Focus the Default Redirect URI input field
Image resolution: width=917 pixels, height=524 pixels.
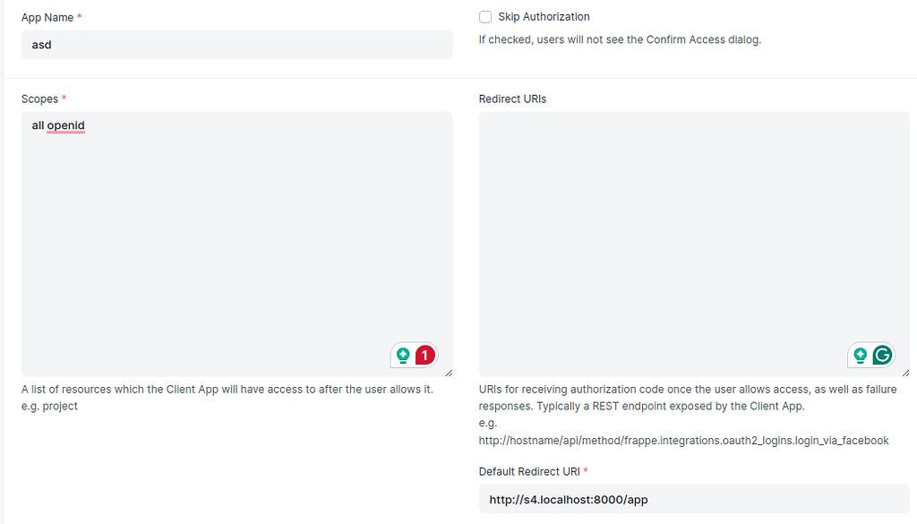coord(694,499)
